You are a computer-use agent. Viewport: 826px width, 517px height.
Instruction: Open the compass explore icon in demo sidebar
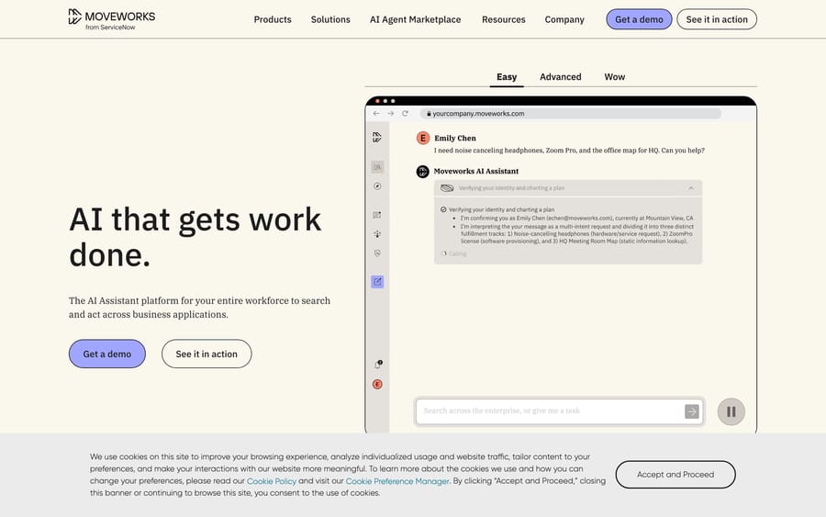point(377,186)
